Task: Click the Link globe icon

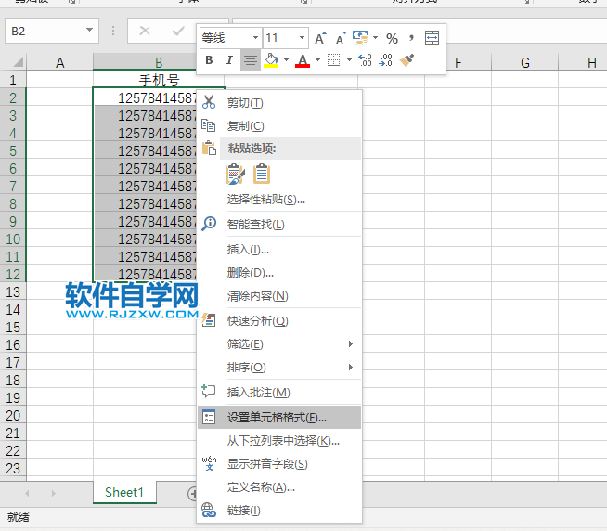Action: (209, 510)
